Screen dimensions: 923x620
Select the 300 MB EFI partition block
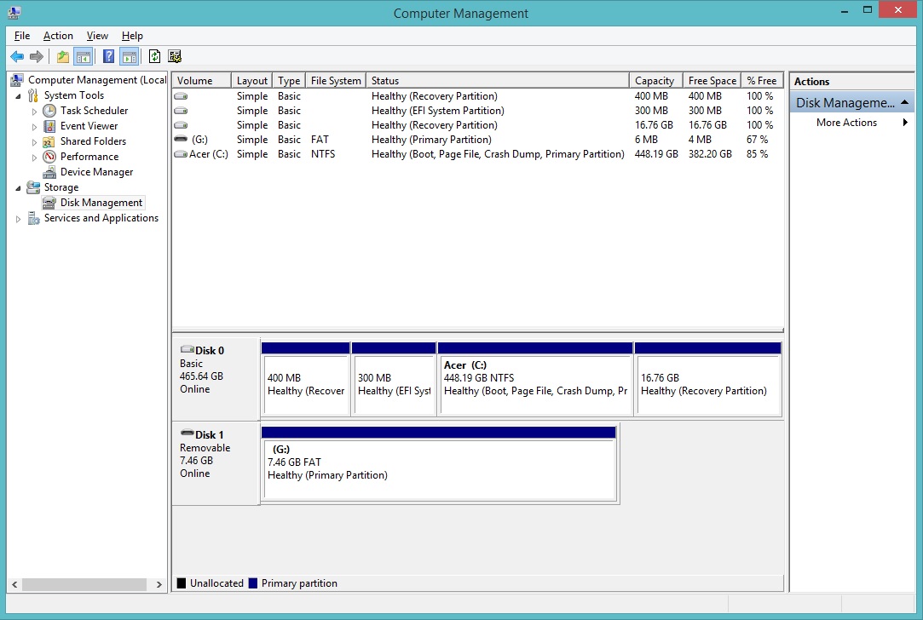point(394,380)
